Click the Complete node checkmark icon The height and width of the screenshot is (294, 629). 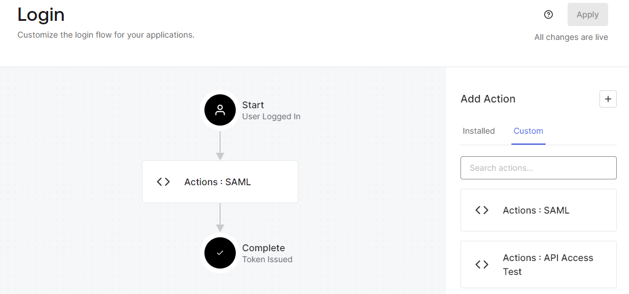pyautogui.click(x=220, y=253)
